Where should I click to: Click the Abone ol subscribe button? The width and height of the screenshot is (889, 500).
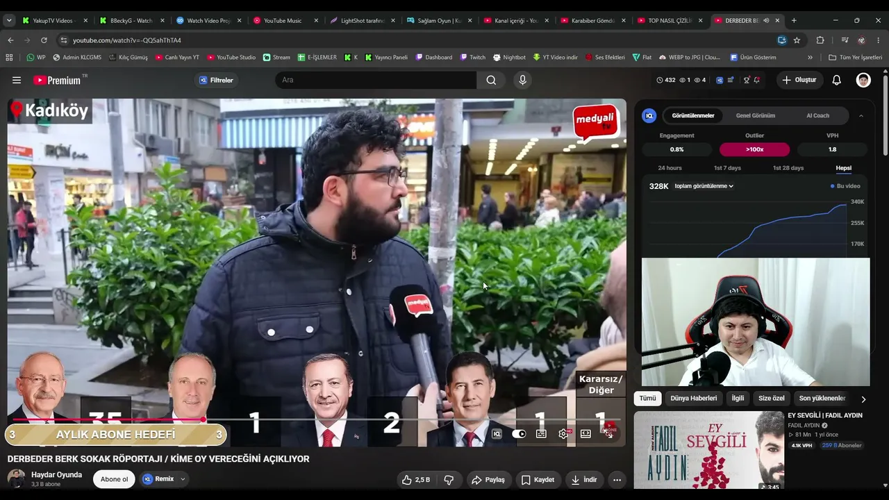point(114,479)
